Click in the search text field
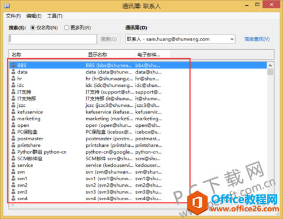The image size is (283, 219). click(52, 39)
